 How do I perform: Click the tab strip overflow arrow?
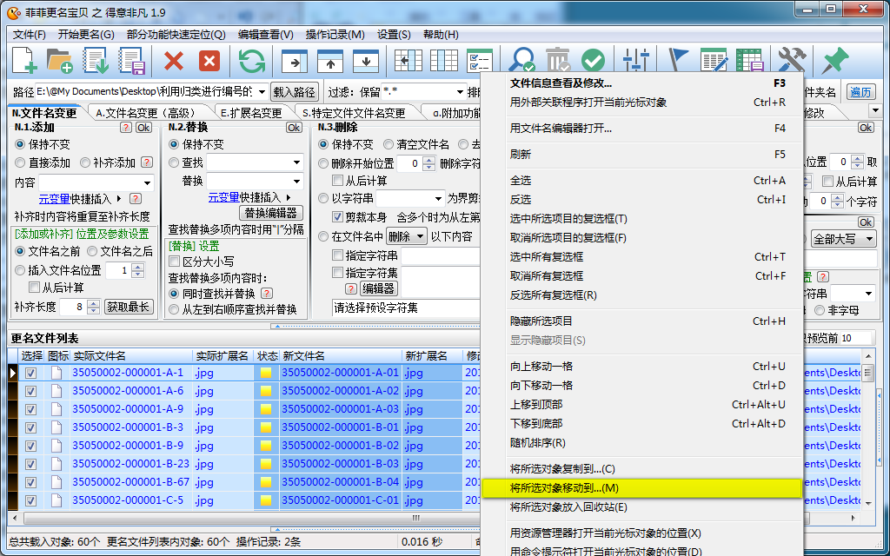coord(874,110)
